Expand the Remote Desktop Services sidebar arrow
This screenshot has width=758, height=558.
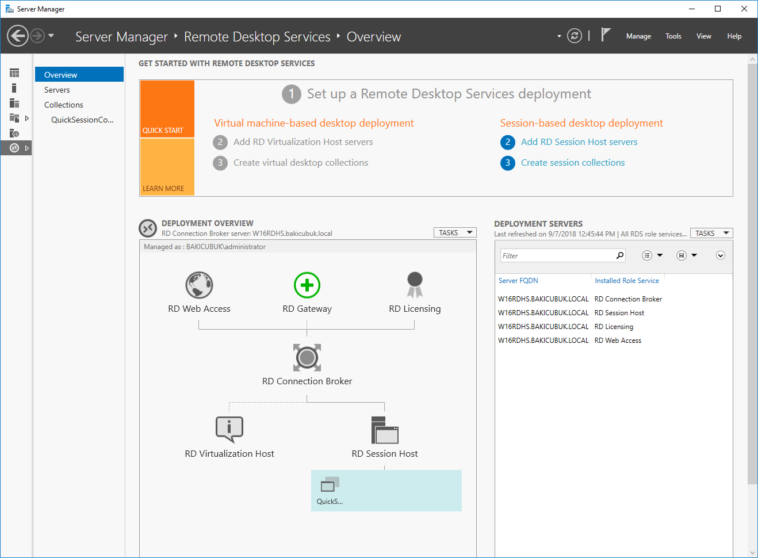click(x=26, y=148)
